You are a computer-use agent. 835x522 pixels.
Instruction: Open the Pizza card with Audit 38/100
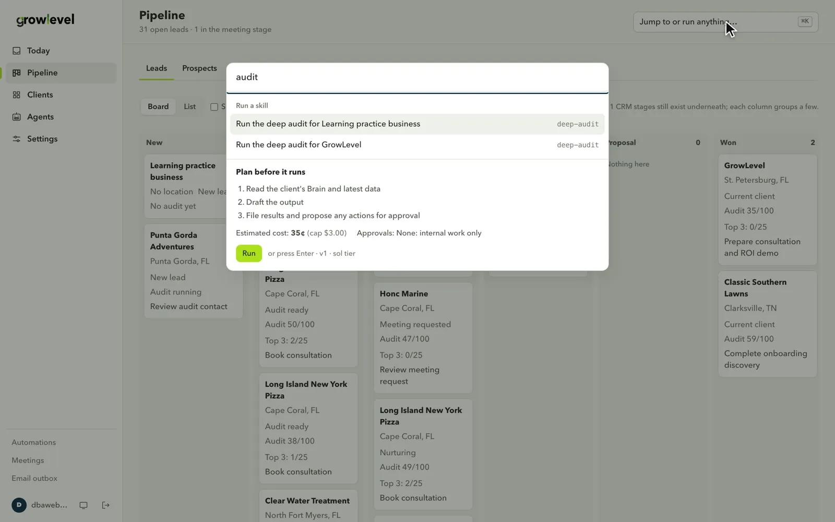[308, 428]
